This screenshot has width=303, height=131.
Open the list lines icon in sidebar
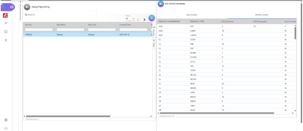click(6, 23)
